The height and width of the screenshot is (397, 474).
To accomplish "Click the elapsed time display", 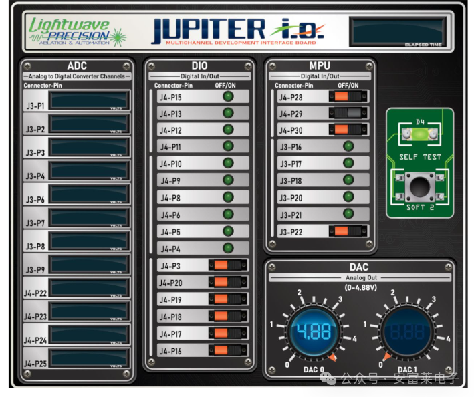I will (397, 30).
